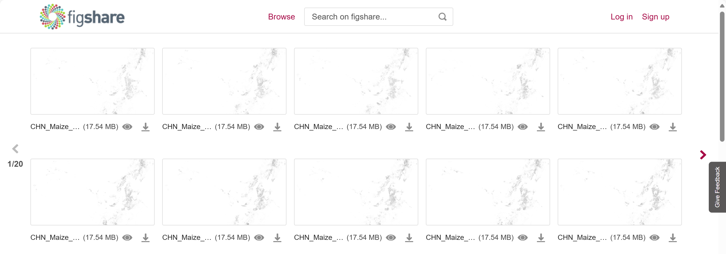
Task: Open the fifth map thumbnail in top row
Action: 620,81
